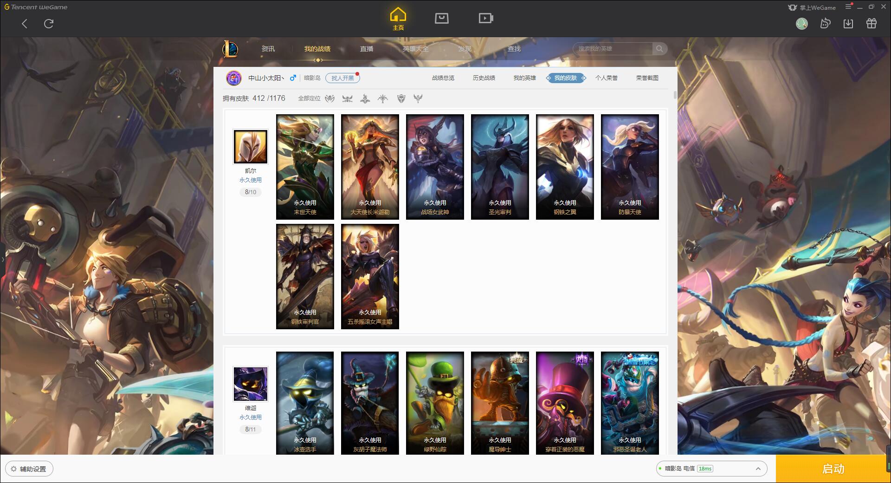Open the 资讯 tab
The image size is (891, 483).
coord(268,49)
